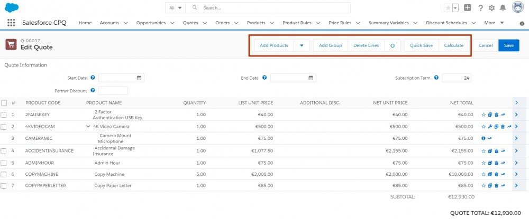Open the info icon on Camera Mount Microphone

484,138
